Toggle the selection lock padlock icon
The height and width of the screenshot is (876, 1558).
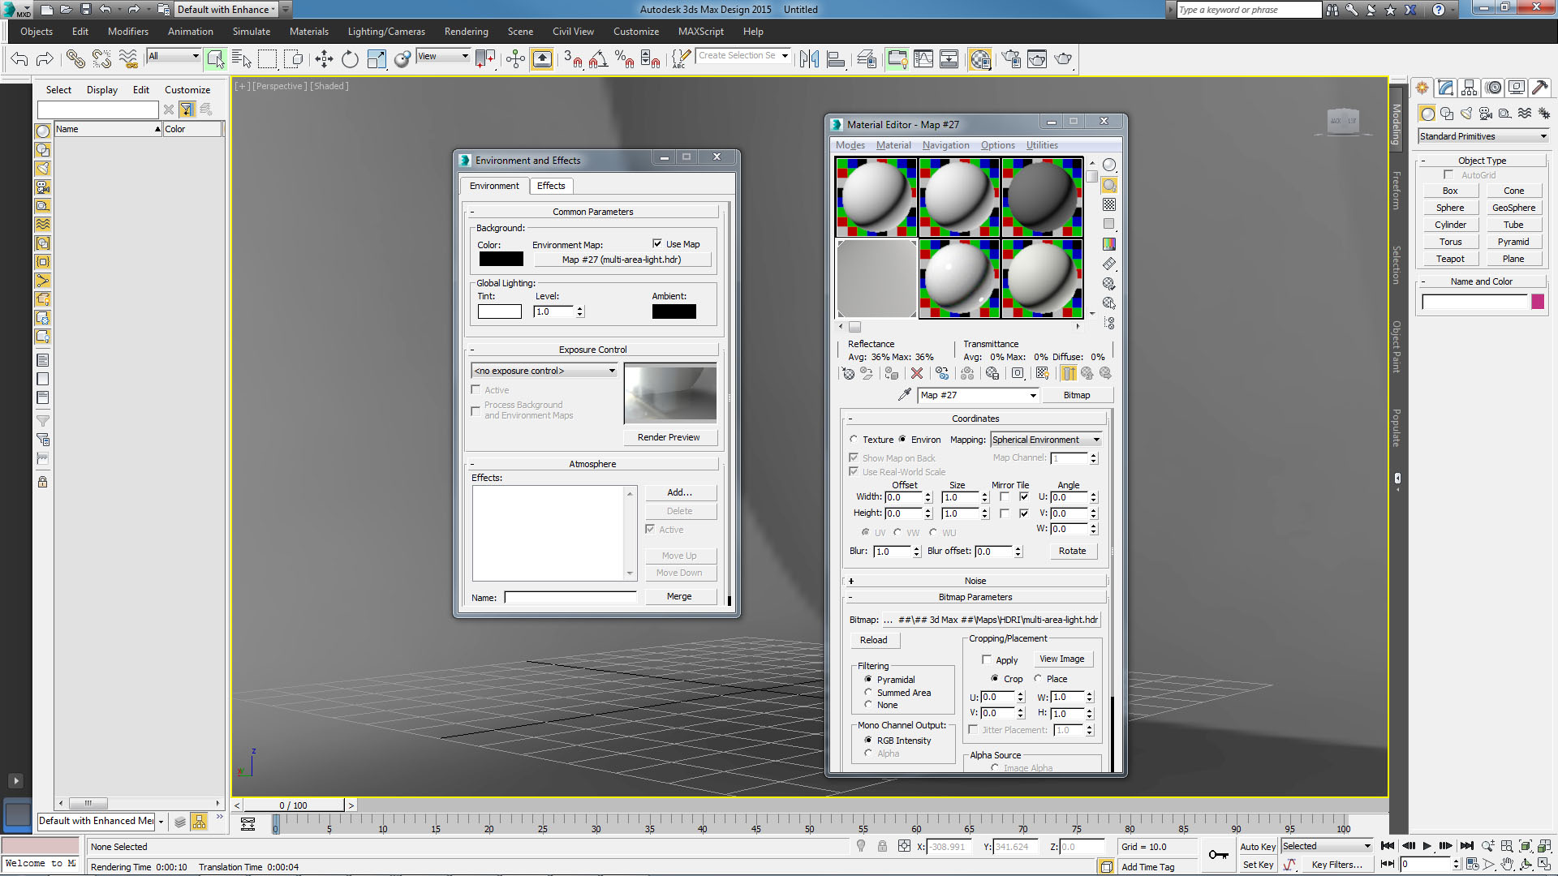click(882, 846)
